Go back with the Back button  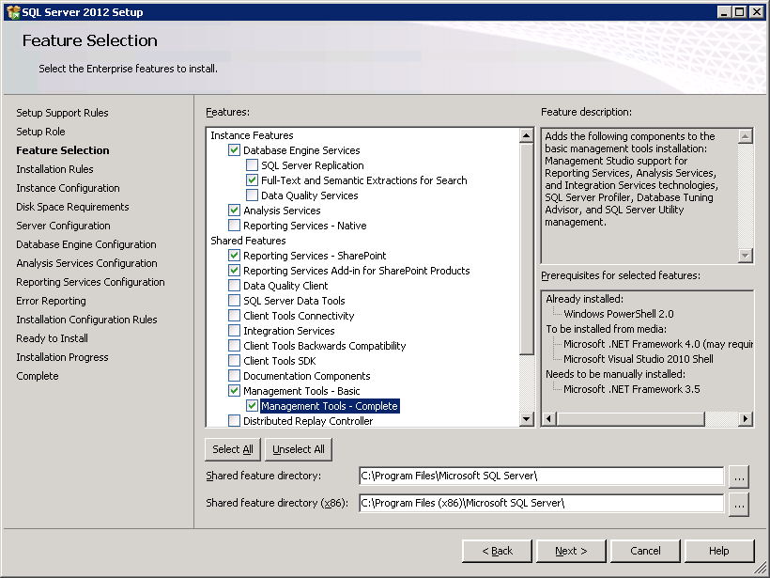click(497, 551)
